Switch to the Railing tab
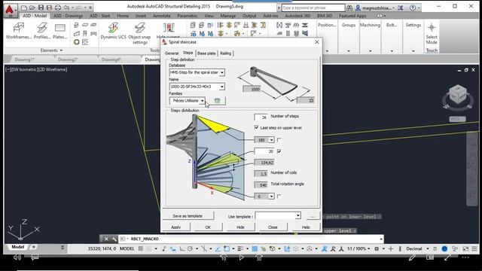 [225, 53]
